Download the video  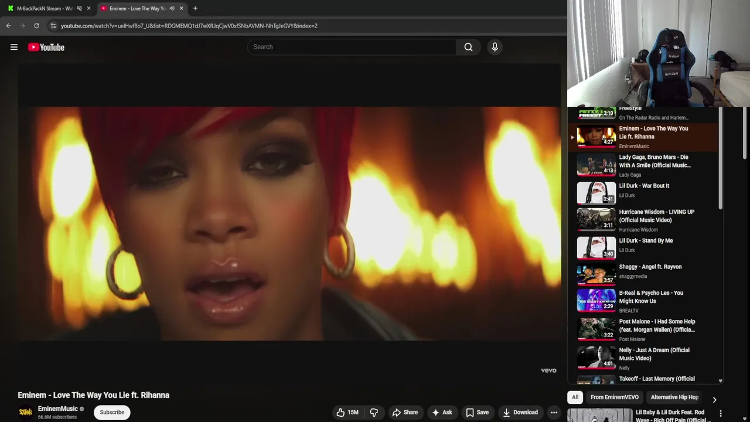(x=520, y=412)
